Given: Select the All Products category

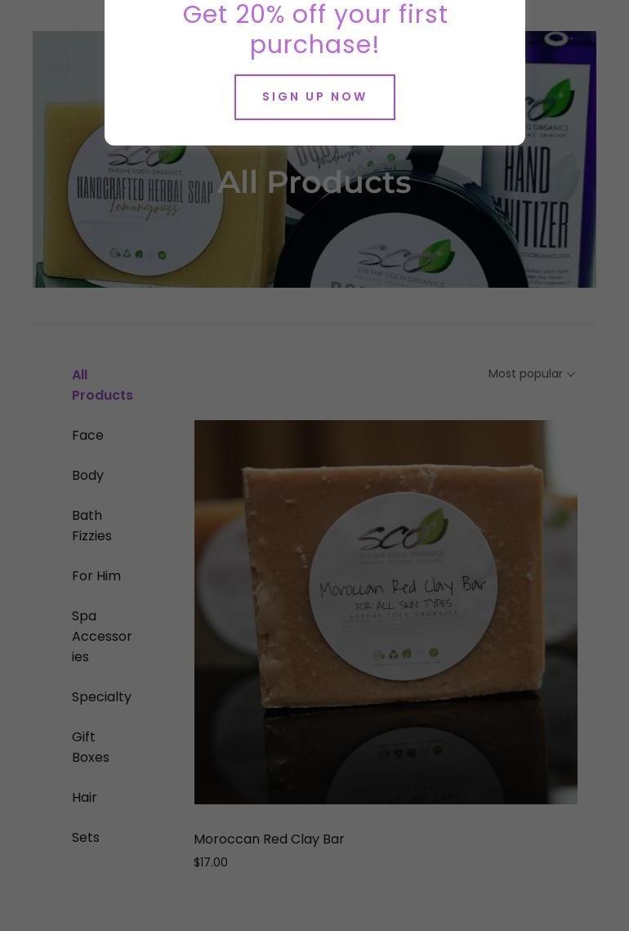Looking at the screenshot, I should point(102,385).
